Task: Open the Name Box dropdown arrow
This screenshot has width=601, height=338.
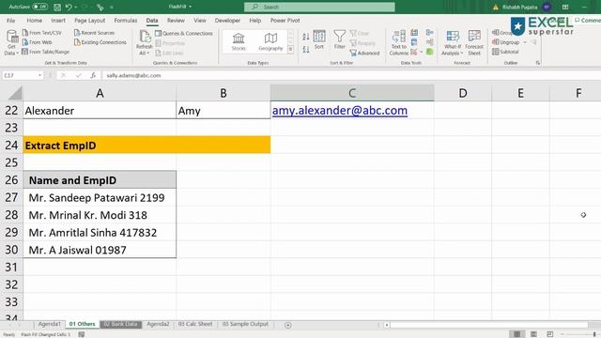Action: coord(39,75)
